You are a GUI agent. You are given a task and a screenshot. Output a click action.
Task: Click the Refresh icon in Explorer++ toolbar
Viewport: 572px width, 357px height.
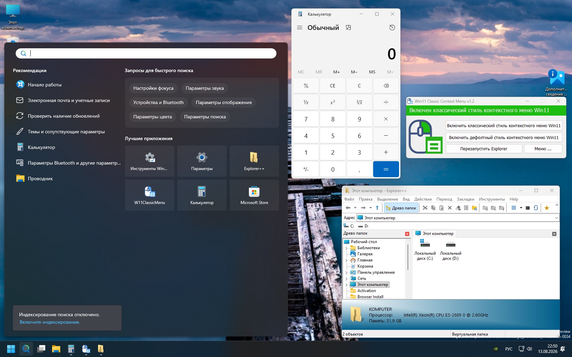coord(536,208)
